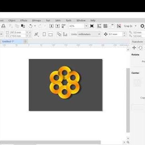Expand the zoom level dropdown arrow
The height and width of the screenshot is (145, 145).
86,26
